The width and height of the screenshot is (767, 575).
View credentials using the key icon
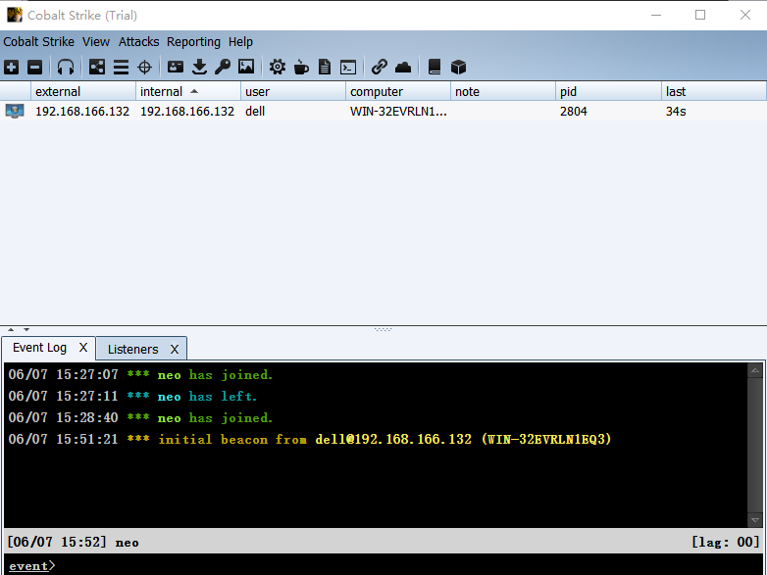click(223, 67)
